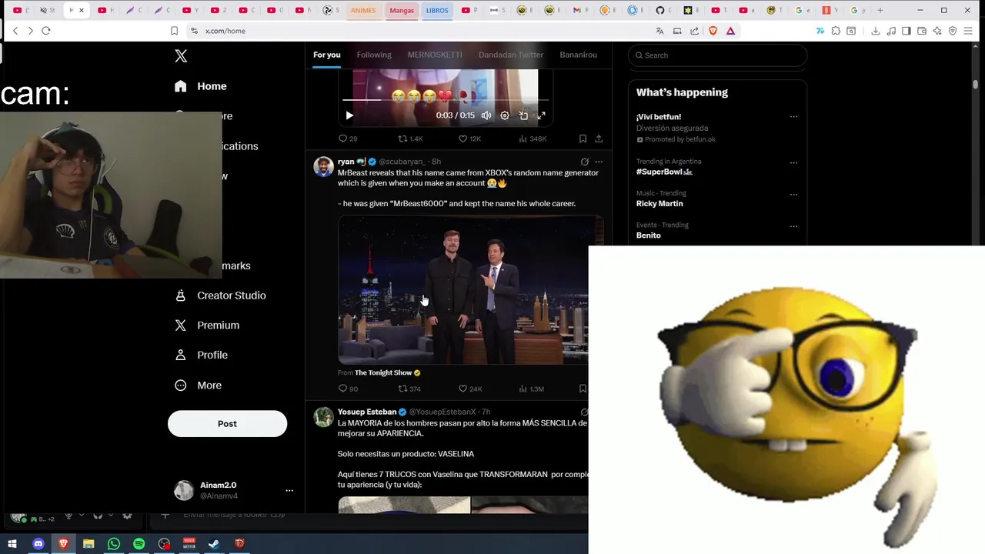985x554 pixels.
Task: Open options for Benito trend
Action: [793, 226]
